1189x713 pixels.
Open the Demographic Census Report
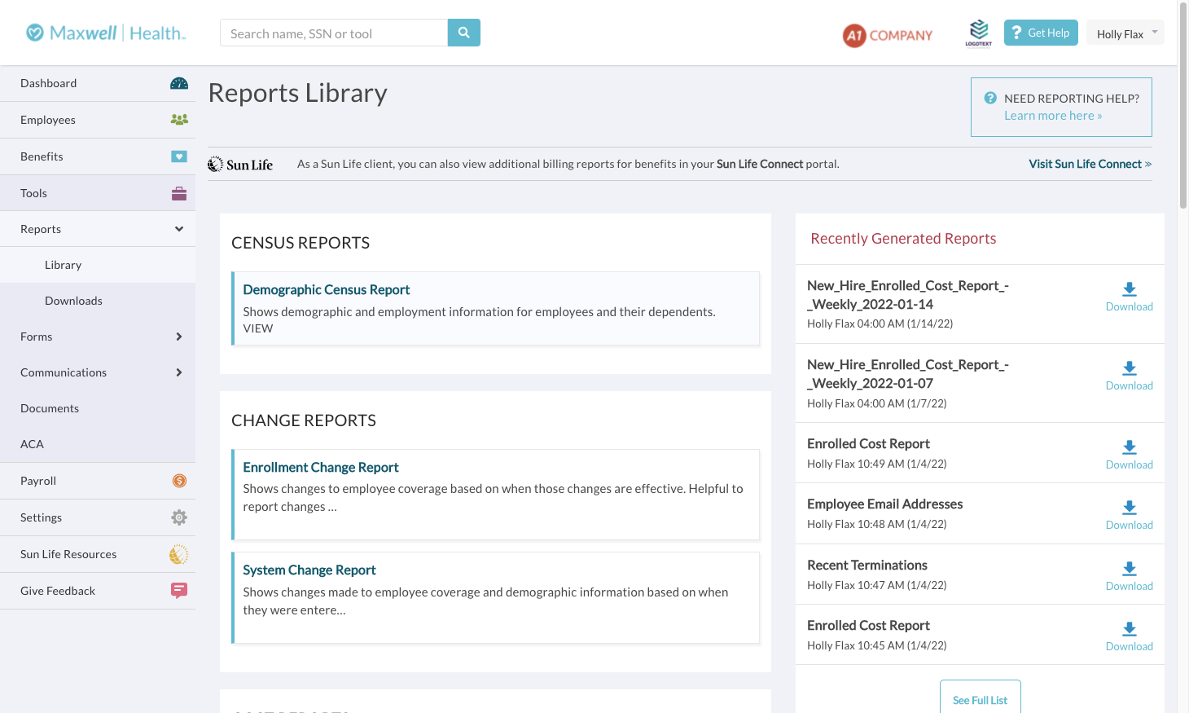pos(326,290)
